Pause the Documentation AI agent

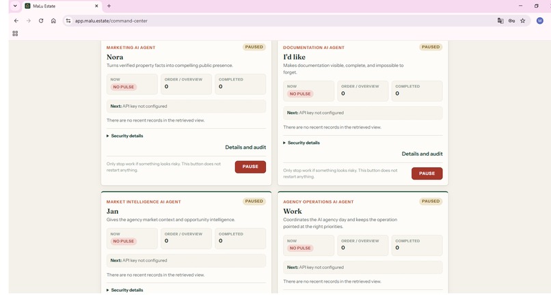pyautogui.click(x=427, y=173)
